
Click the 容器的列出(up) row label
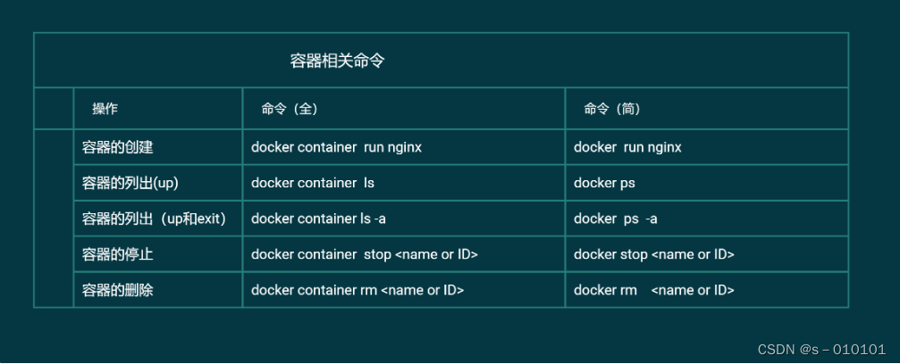pyautogui.click(x=130, y=183)
